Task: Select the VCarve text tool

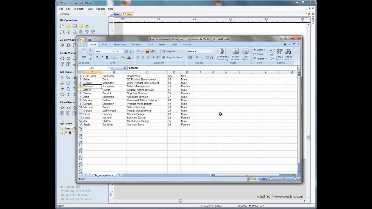Action: tap(62, 64)
